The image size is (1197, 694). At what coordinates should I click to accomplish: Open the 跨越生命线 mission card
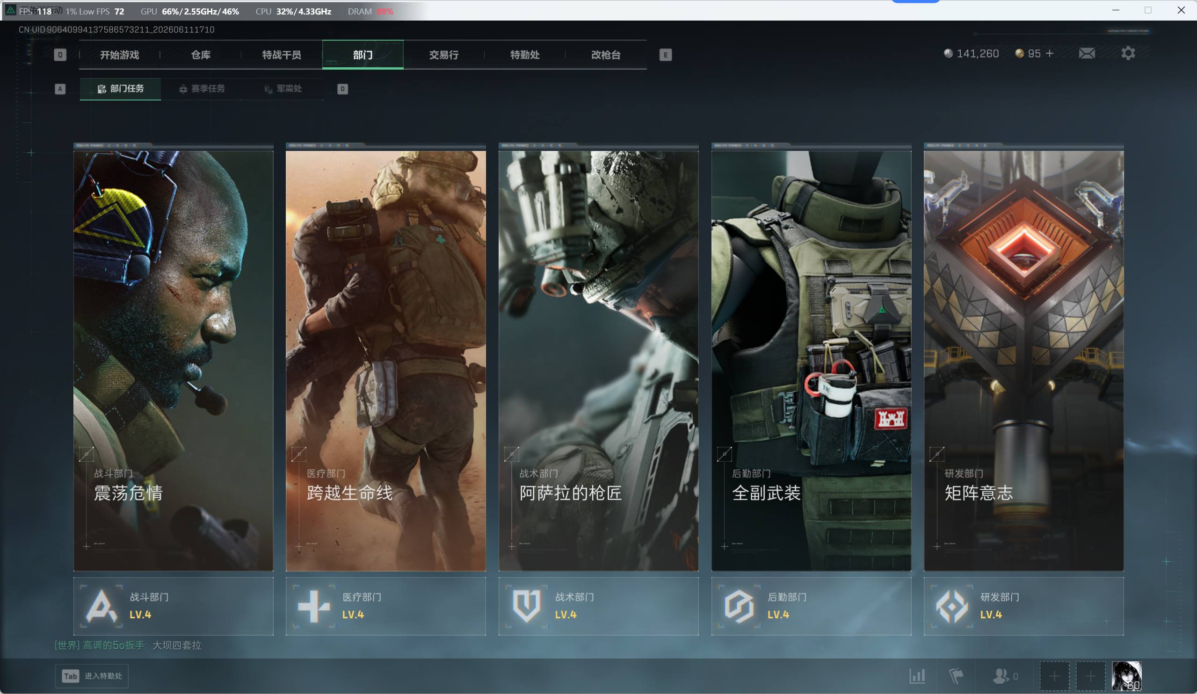[386, 361]
